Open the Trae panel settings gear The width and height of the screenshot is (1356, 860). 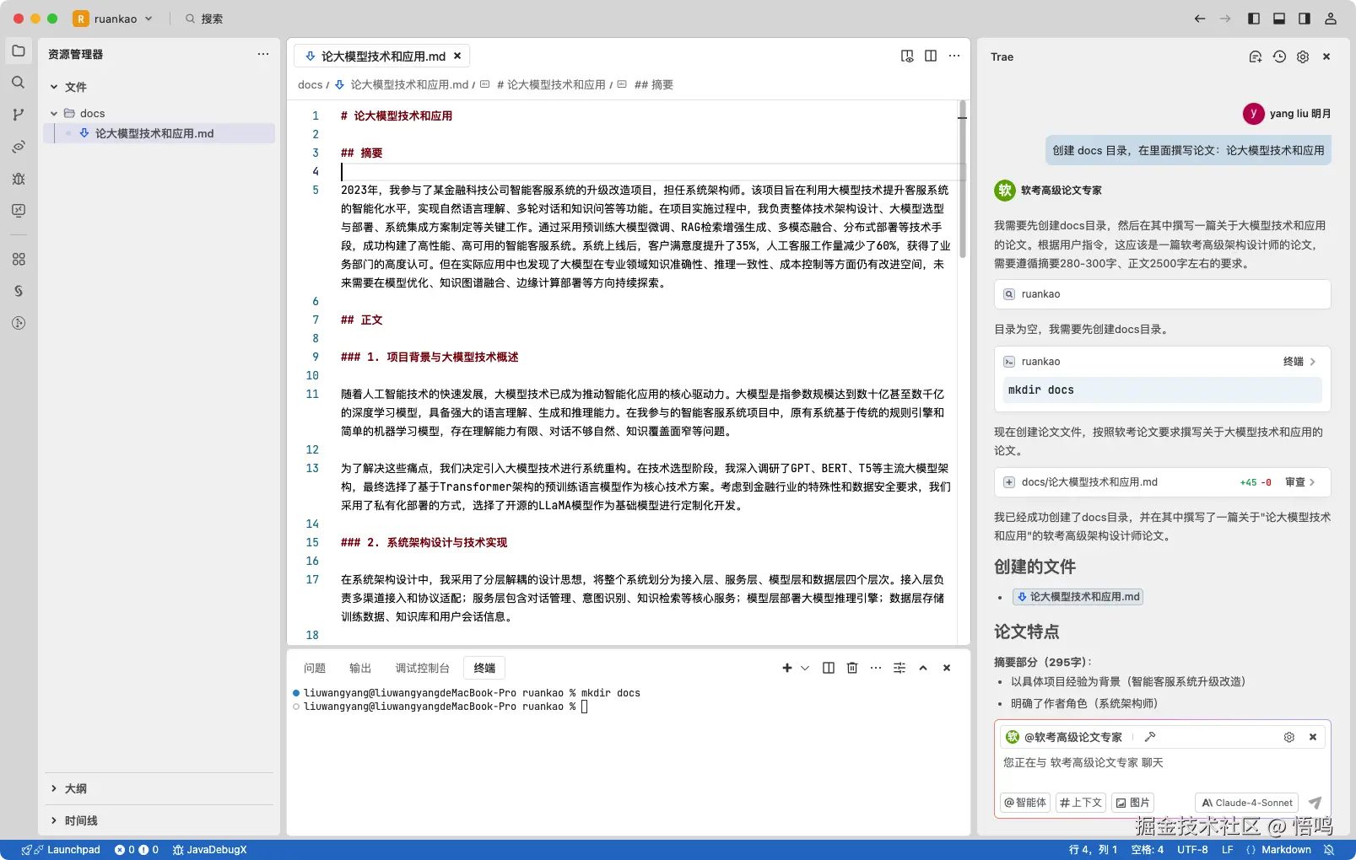1303,56
